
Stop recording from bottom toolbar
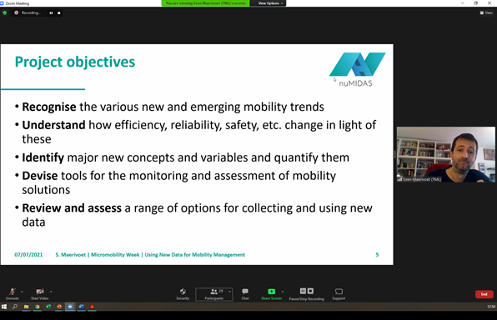point(310,291)
